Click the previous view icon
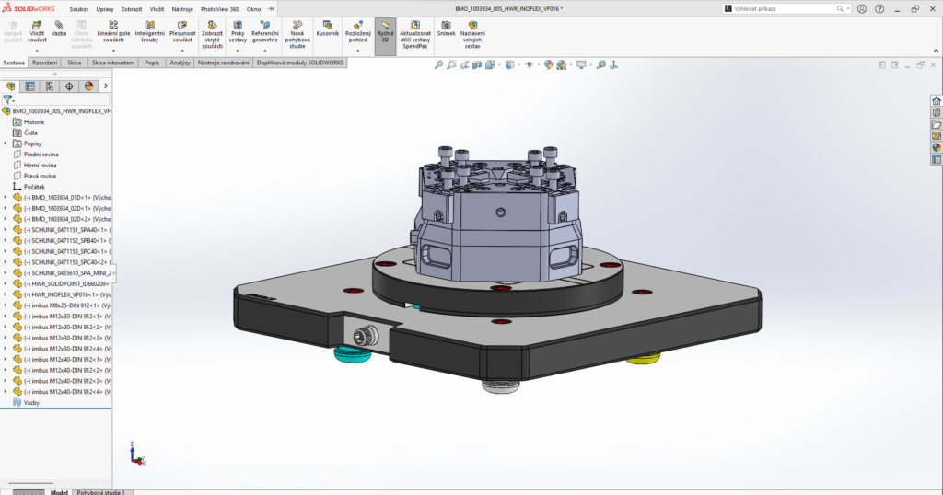 tap(464, 65)
